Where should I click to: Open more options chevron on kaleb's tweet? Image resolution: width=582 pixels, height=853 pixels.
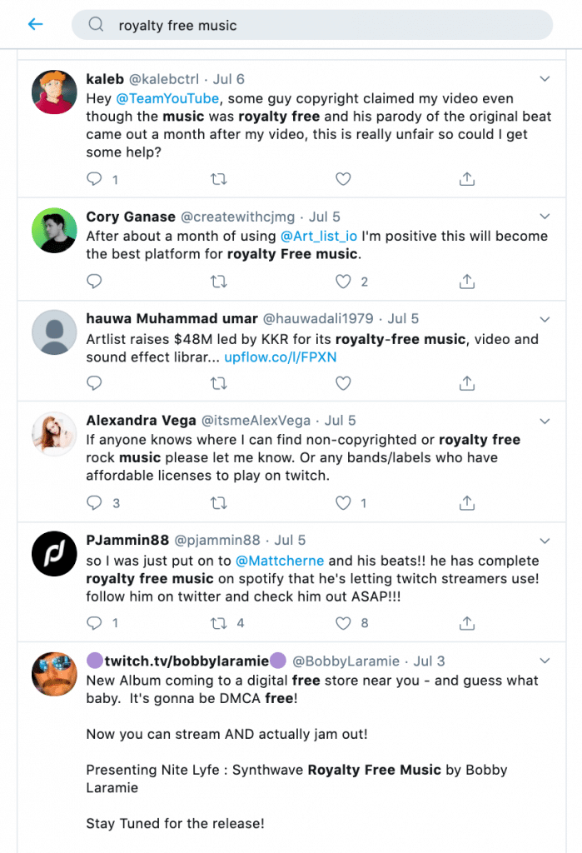coord(545,79)
